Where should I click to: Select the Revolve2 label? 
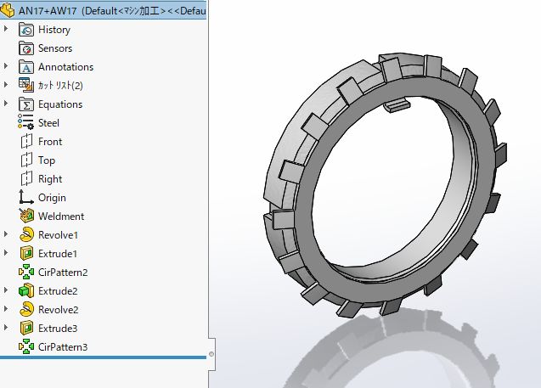tap(58, 309)
